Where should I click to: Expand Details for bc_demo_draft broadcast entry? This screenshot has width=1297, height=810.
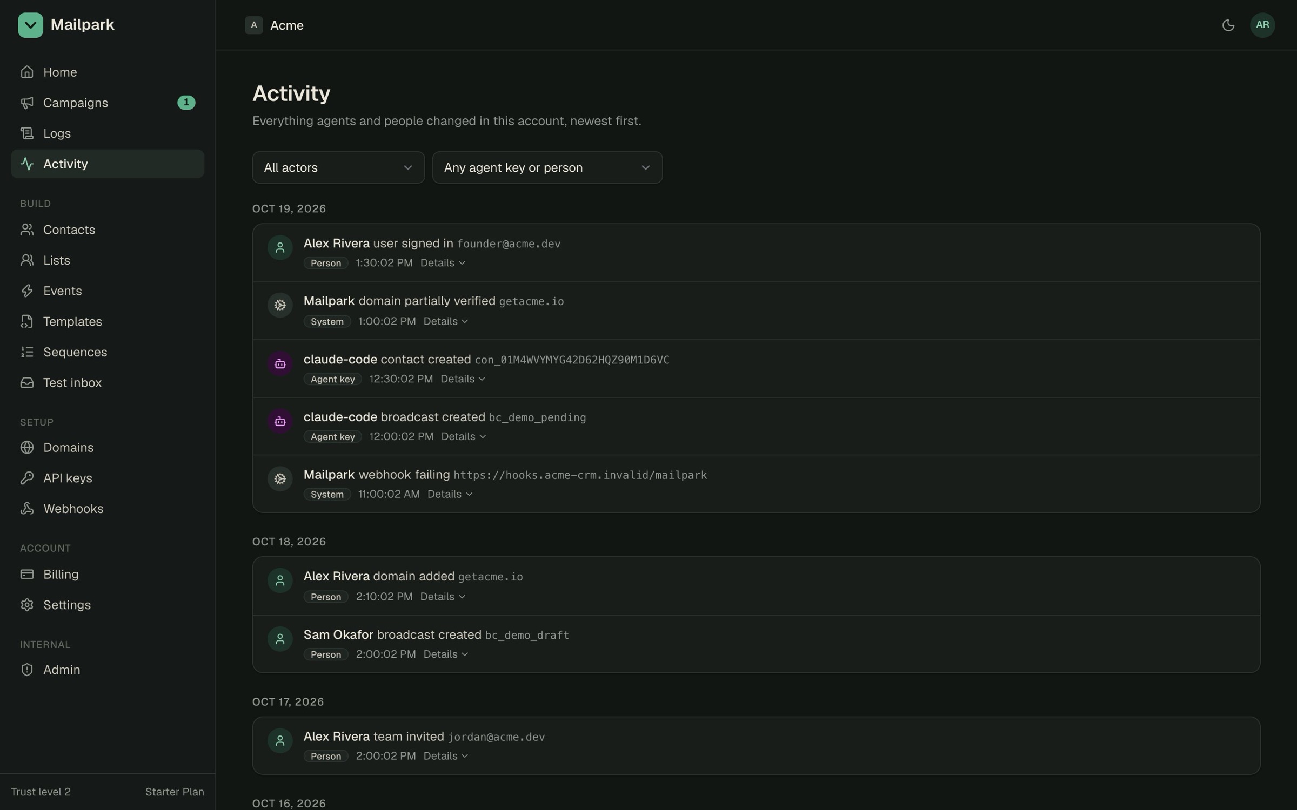(446, 654)
